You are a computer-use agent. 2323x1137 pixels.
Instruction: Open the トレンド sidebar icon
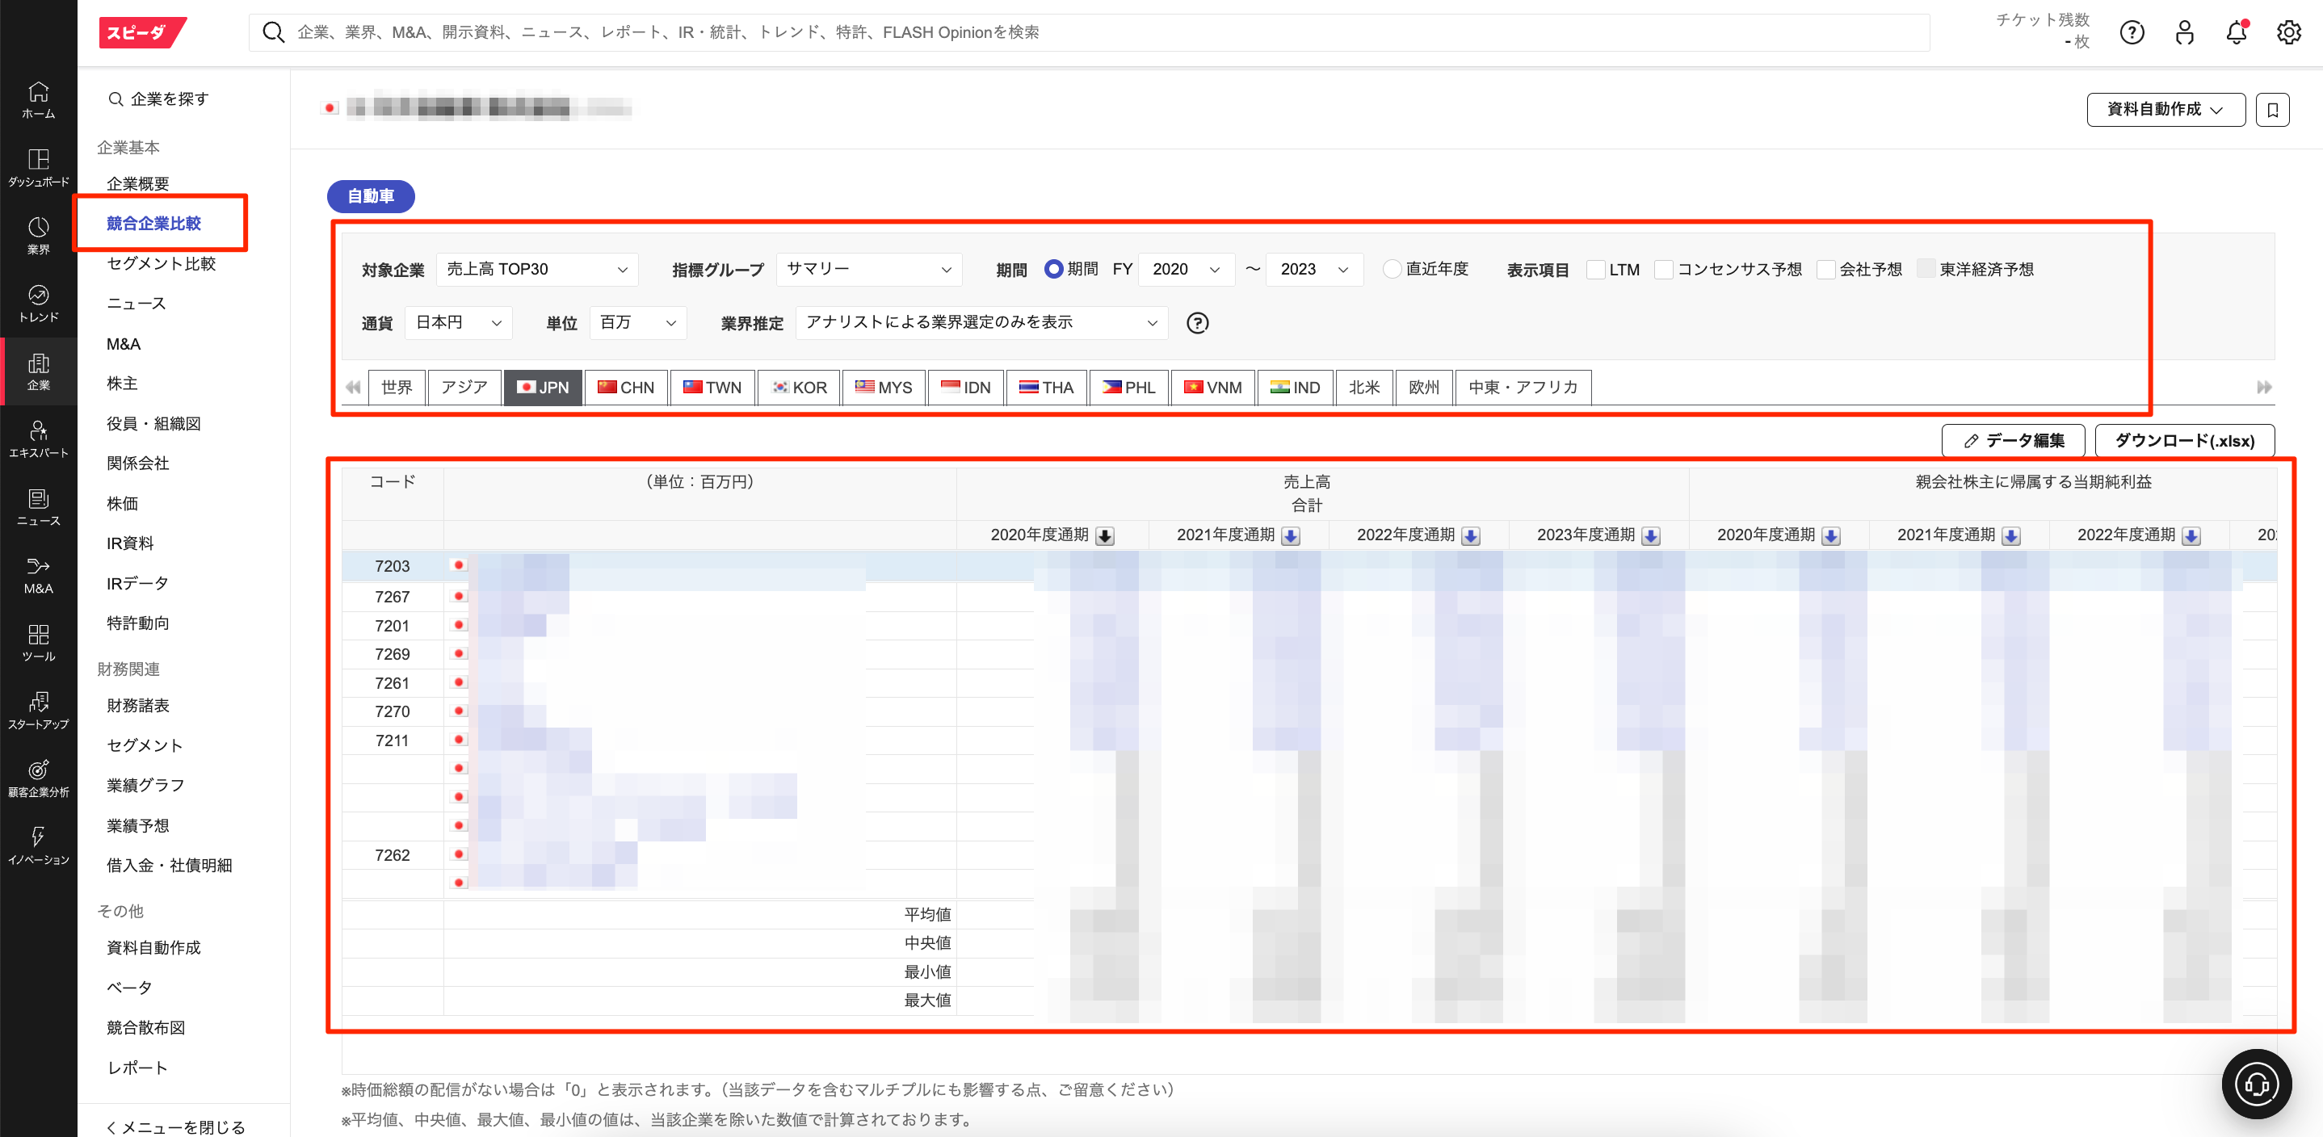(38, 303)
